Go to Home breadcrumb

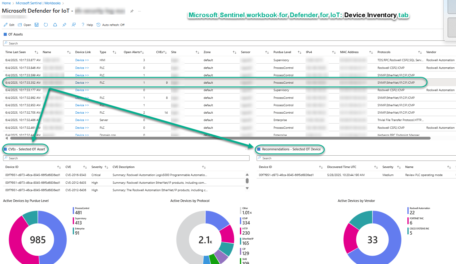[x=6, y=3]
